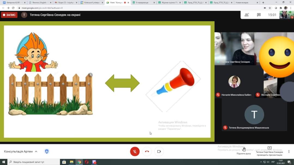Go back to the previous page
Image resolution: width=294 pixels, height=165 pixels.
tap(3, 8)
